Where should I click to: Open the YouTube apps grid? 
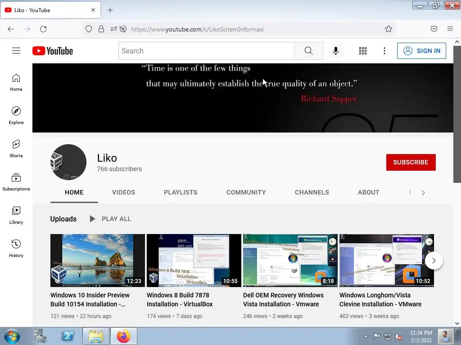[363, 51]
